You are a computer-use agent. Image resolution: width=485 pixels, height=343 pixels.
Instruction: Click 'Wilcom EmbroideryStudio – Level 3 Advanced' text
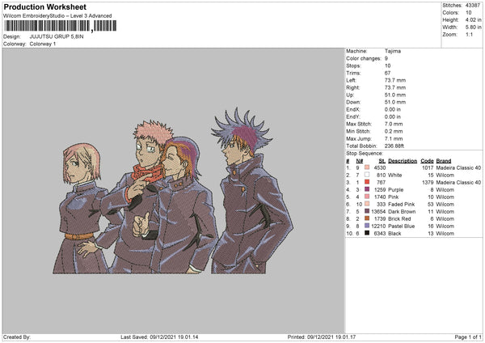pos(57,16)
